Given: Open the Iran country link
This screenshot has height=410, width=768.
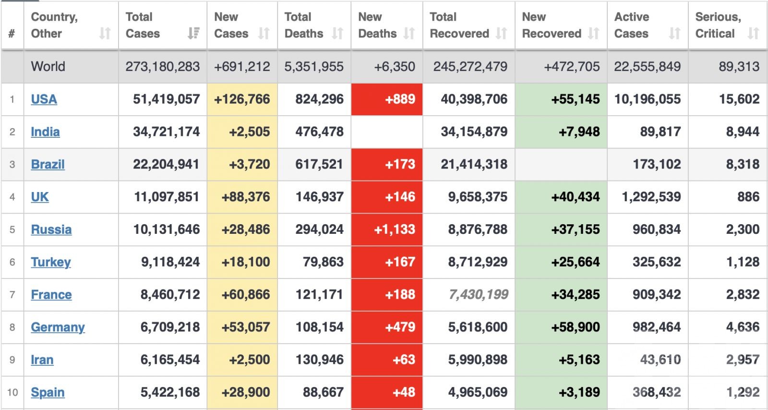Looking at the screenshot, I should [x=42, y=360].
